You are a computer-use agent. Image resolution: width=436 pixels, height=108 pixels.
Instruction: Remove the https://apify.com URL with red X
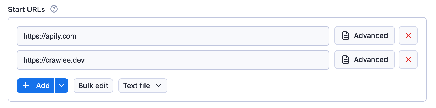[x=408, y=35]
